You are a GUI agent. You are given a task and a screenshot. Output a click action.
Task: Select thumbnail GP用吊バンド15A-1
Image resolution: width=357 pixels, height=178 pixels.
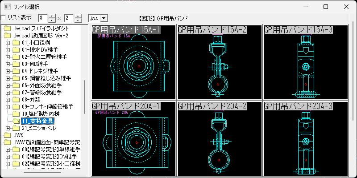(x=133, y=62)
